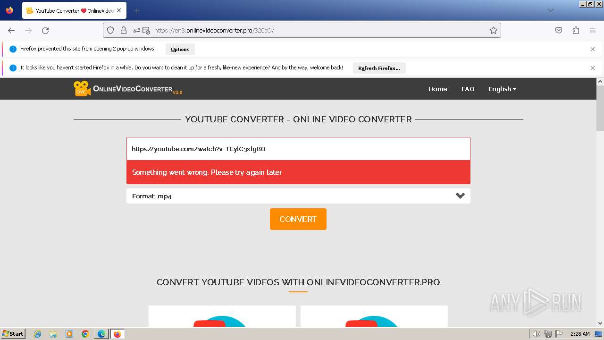This screenshot has height=340, width=604.
Task: Click the YOUTUBE CONVERTER page heading
Action: pyautogui.click(x=298, y=119)
